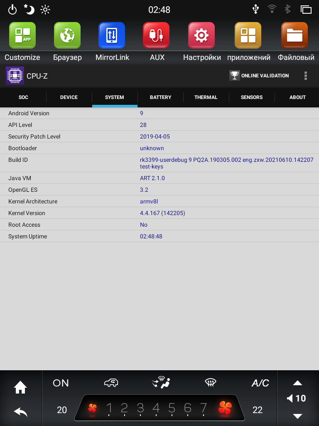319x426 pixels.
Task: Select Android Version row value 9
Action: (141, 113)
